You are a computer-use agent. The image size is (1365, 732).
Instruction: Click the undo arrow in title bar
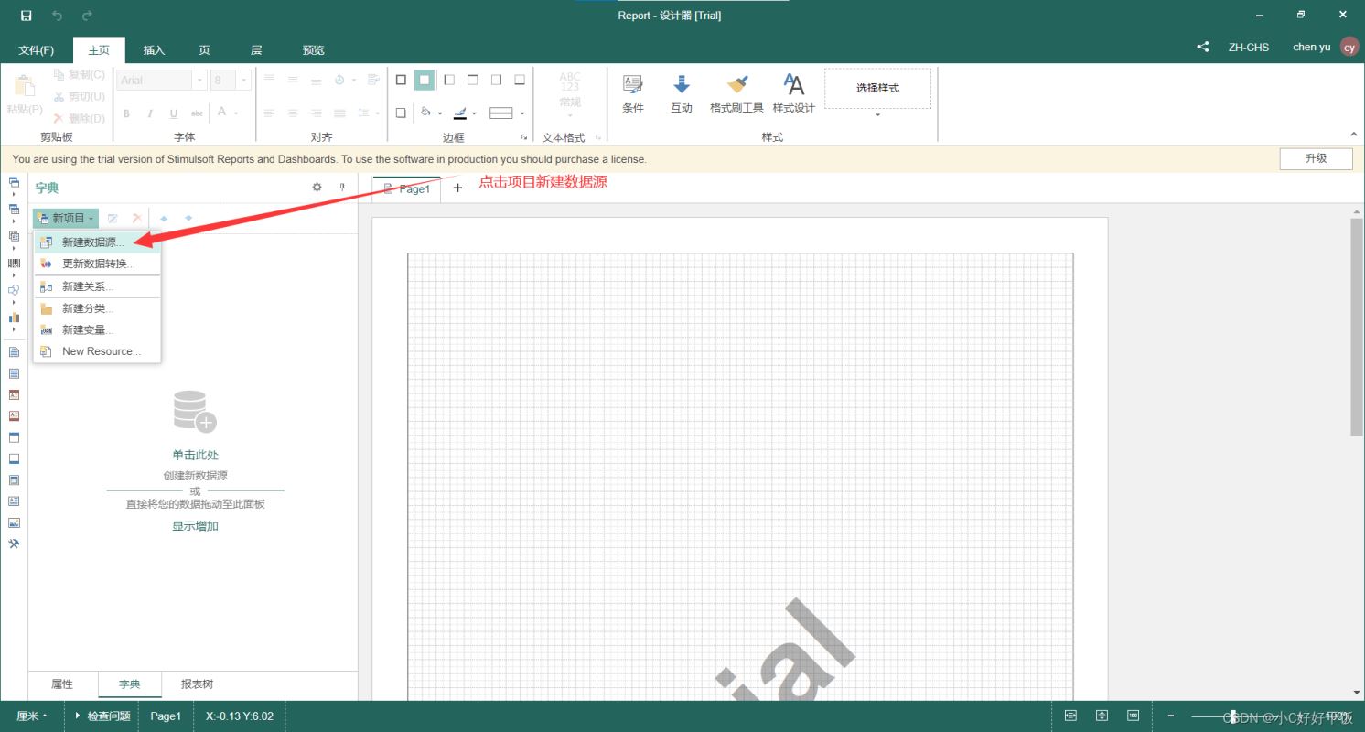(57, 16)
